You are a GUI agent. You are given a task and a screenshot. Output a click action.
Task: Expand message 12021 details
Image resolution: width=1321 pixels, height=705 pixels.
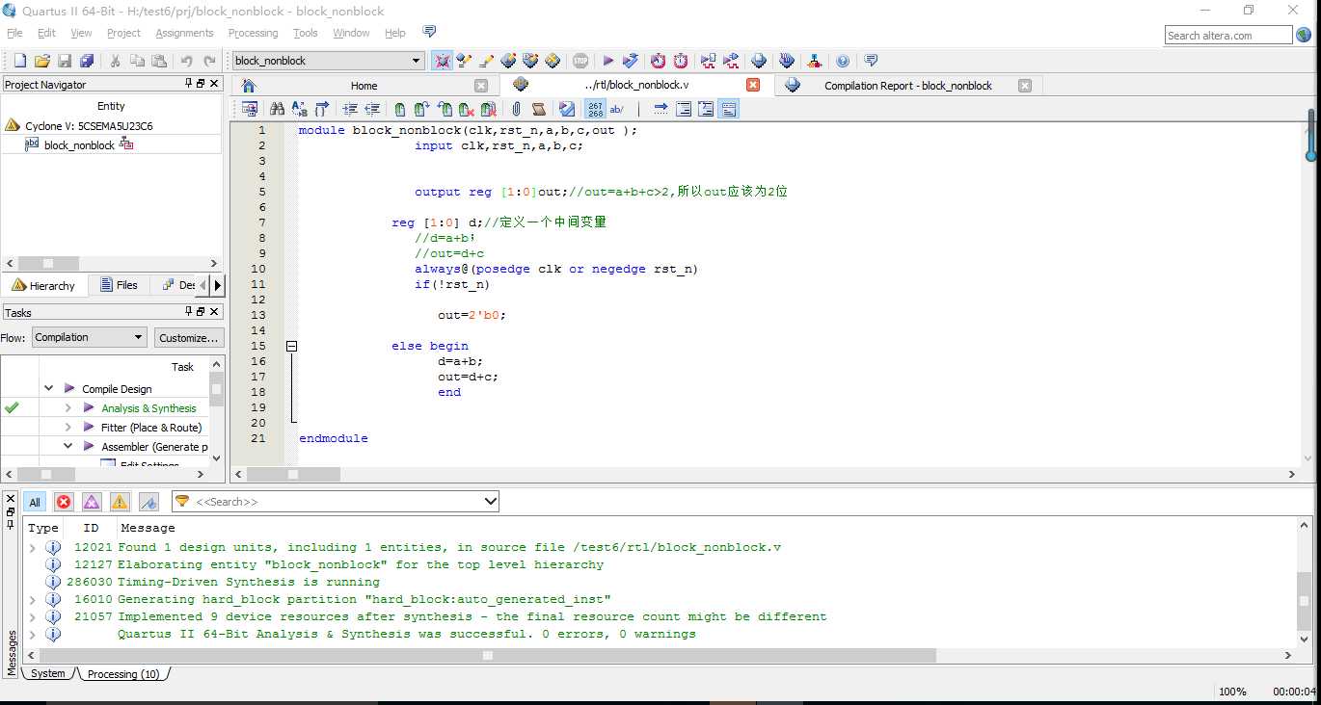(32, 547)
